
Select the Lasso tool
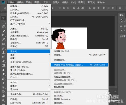tap(3, 27)
